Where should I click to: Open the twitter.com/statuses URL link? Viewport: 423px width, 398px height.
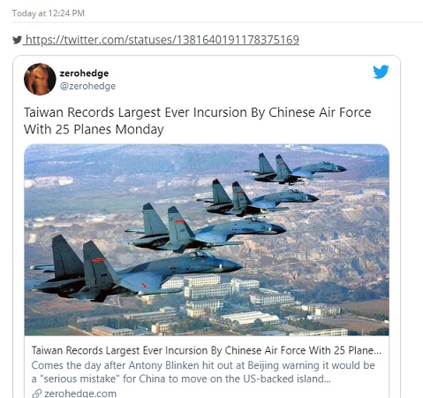click(x=162, y=40)
